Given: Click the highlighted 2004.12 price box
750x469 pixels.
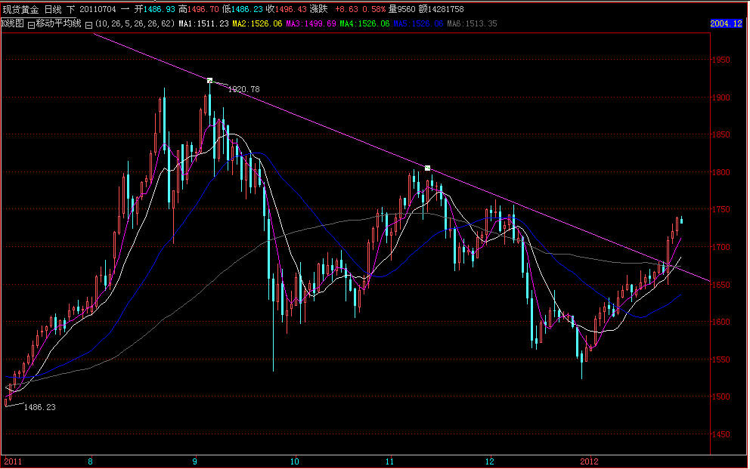Looking at the screenshot, I should (726, 23).
